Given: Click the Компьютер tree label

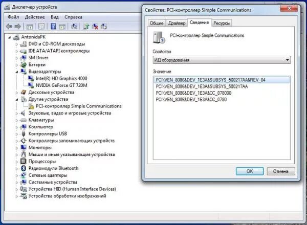Looking at the screenshot, I should [41, 127].
